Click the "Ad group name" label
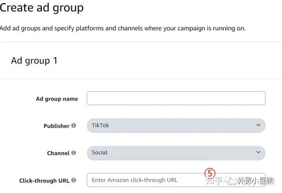This screenshot has height=193, width=282. (57, 99)
